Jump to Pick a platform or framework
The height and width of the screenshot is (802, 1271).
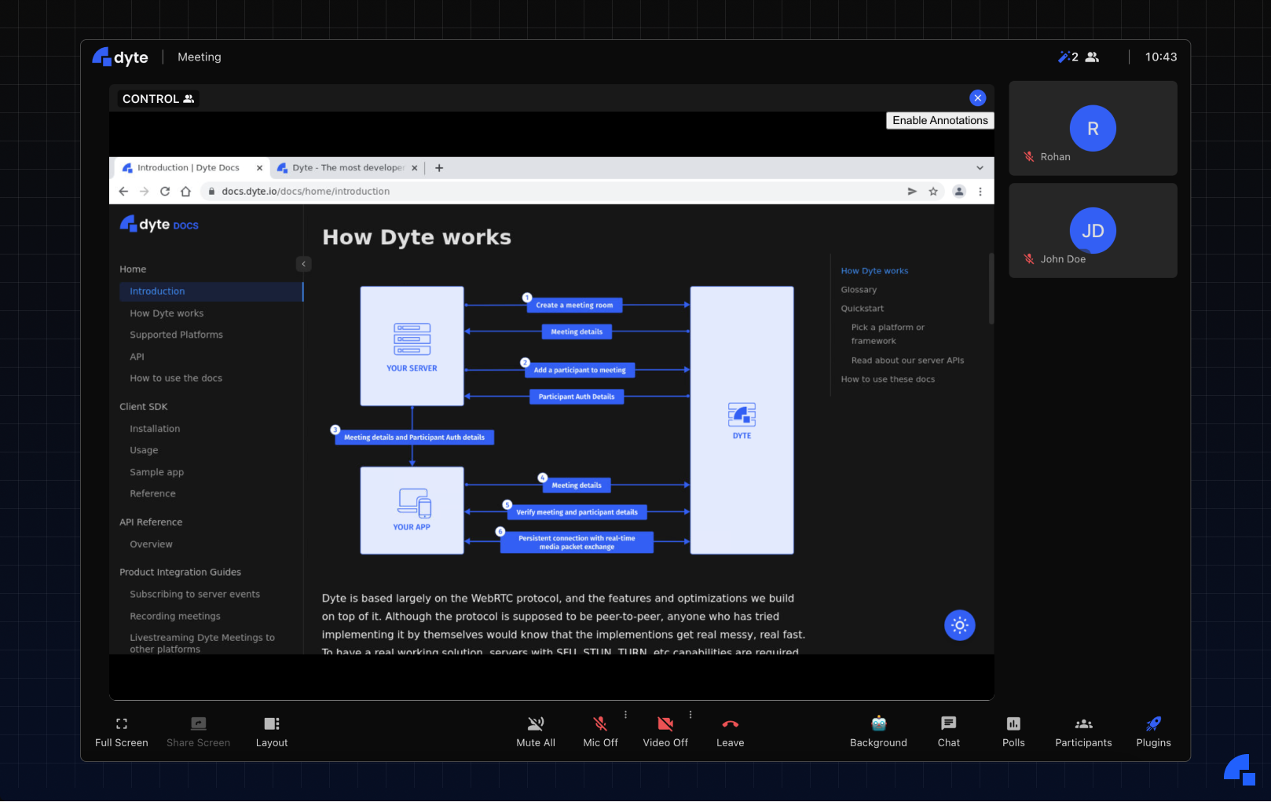(888, 334)
